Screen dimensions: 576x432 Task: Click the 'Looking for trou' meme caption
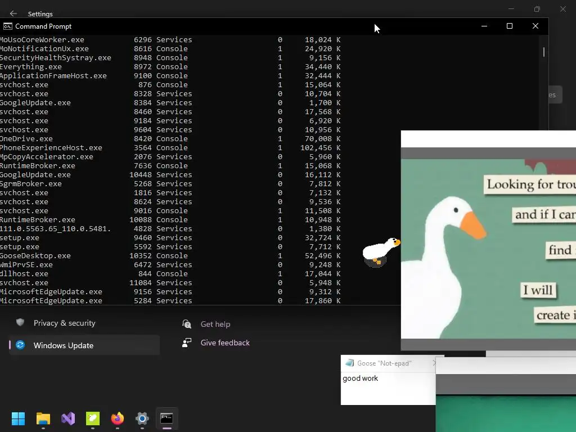[x=530, y=184]
